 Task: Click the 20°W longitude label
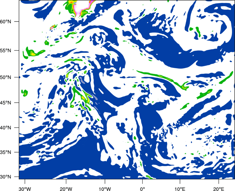[66, 189]
